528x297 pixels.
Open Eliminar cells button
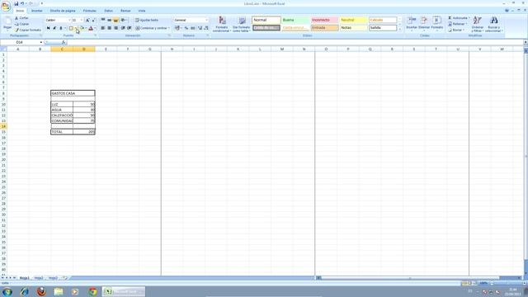click(424, 24)
